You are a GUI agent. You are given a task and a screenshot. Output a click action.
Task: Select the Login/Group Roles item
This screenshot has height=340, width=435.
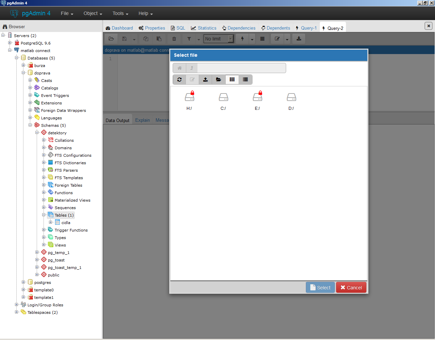pos(45,305)
